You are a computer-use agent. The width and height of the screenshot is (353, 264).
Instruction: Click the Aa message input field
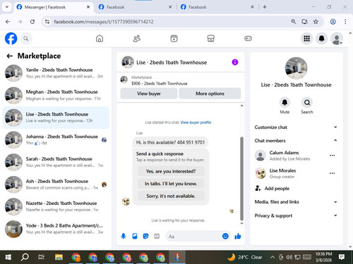[x=193, y=237]
